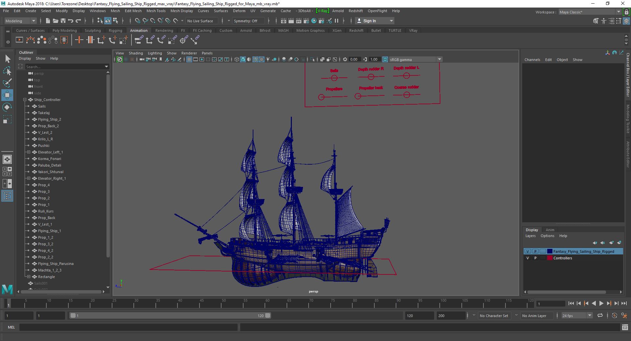The width and height of the screenshot is (631, 341).
Task: Toggle the sRGB gamma color management button
Action: 385,59
